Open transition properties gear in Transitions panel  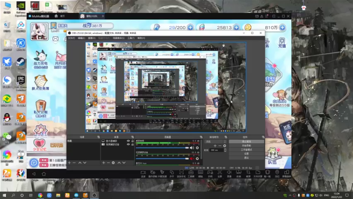(x=225, y=146)
